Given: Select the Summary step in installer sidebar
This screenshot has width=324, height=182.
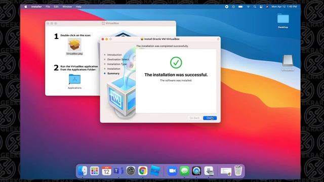Looking at the screenshot, I should pyautogui.click(x=113, y=73).
